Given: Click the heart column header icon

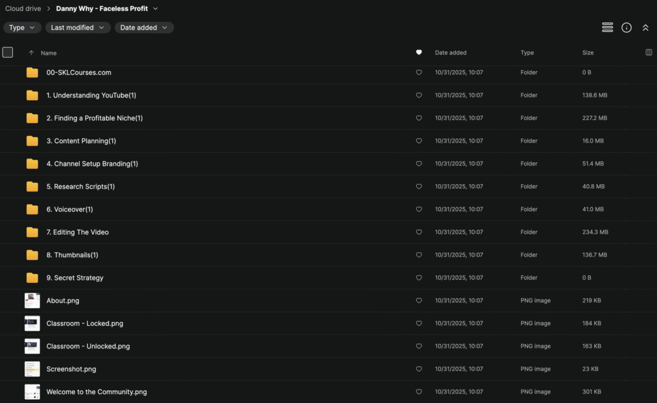Looking at the screenshot, I should click(419, 53).
